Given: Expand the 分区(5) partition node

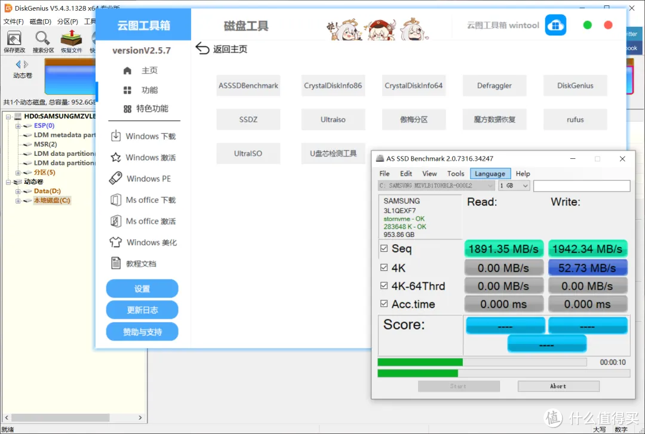Looking at the screenshot, I should pos(18,173).
